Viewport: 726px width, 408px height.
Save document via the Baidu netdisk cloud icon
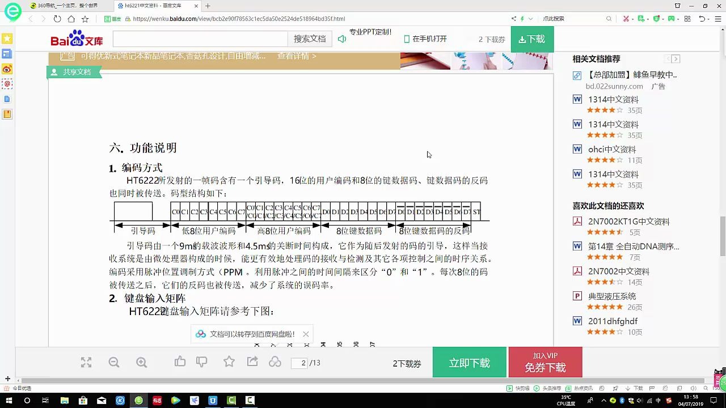pyautogui.click(x=275, y=362)
